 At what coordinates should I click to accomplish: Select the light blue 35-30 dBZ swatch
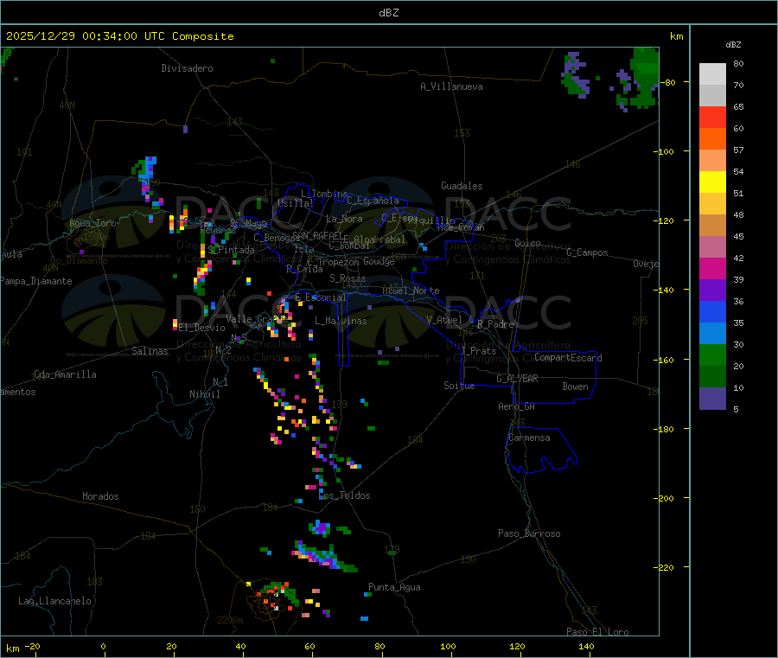[712, 334]
